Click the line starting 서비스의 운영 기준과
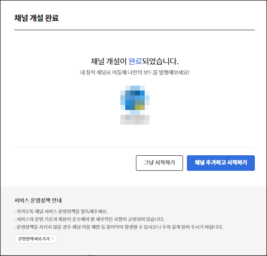267x256 pixels. click(x=89, y=219)
